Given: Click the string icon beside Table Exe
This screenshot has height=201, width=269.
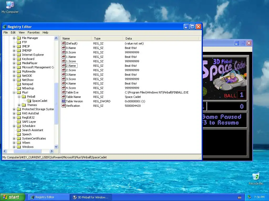Looking at the screenshot, I should [x=64, y=92].
